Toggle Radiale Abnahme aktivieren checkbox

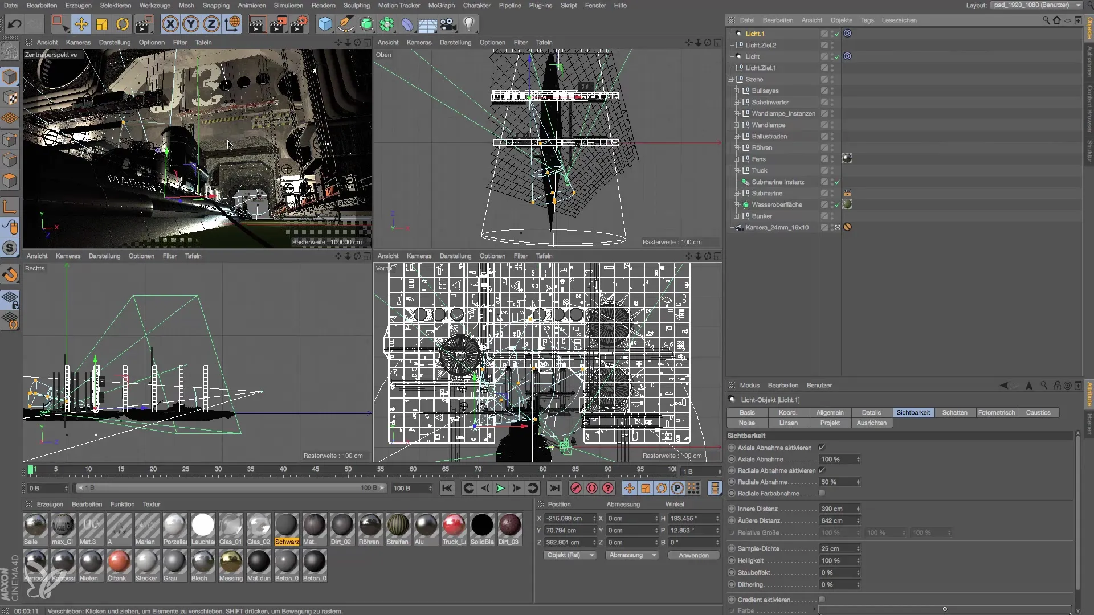pyautogui.click(x=822, y=470)
